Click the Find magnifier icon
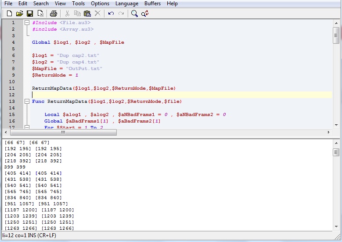The width and height of the screenshot is (342, 242). (x=134, y=14)
